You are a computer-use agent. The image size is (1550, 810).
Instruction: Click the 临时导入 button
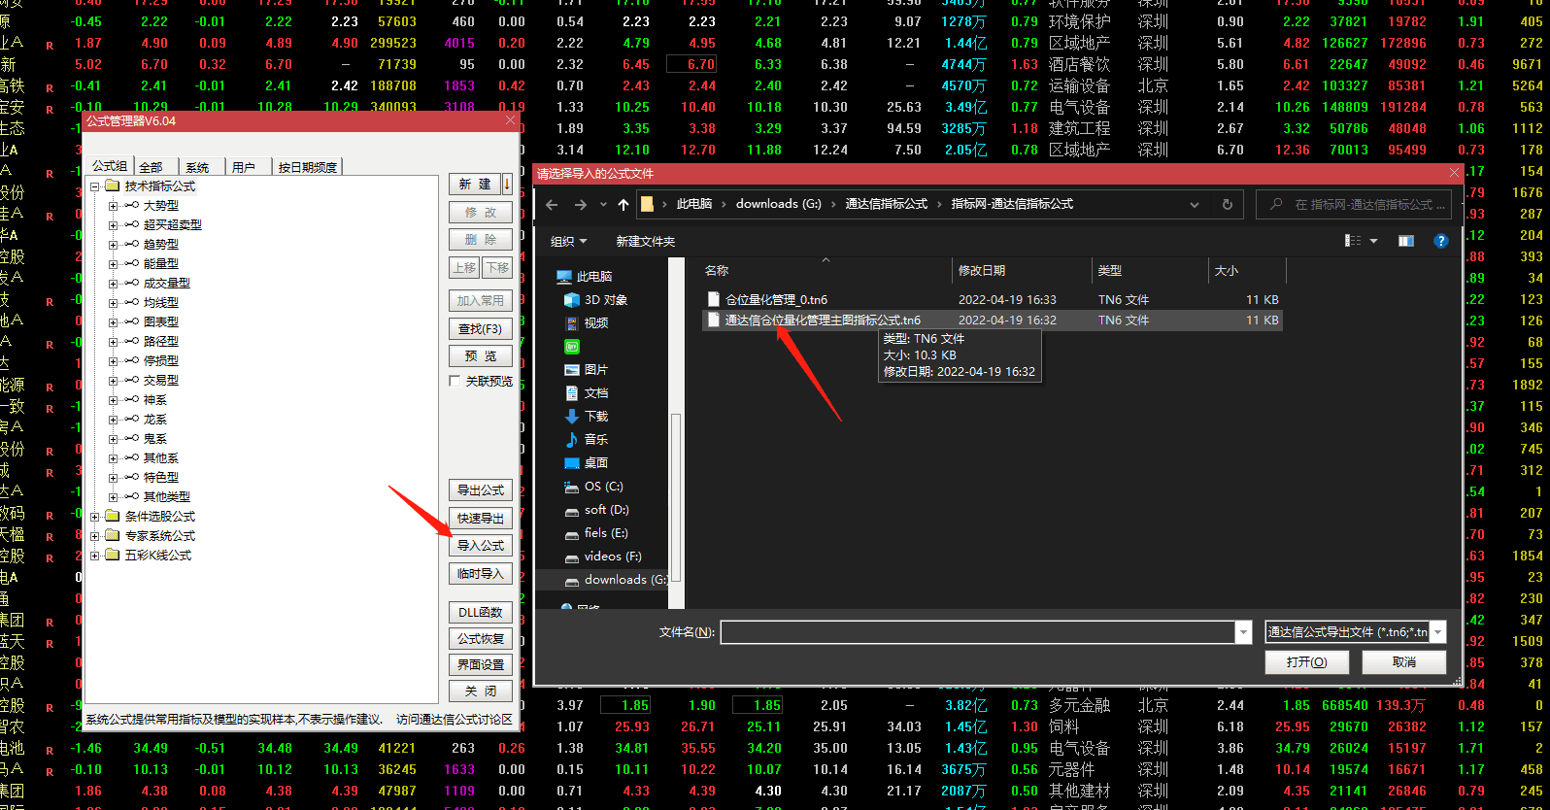[x=481, y=574]
